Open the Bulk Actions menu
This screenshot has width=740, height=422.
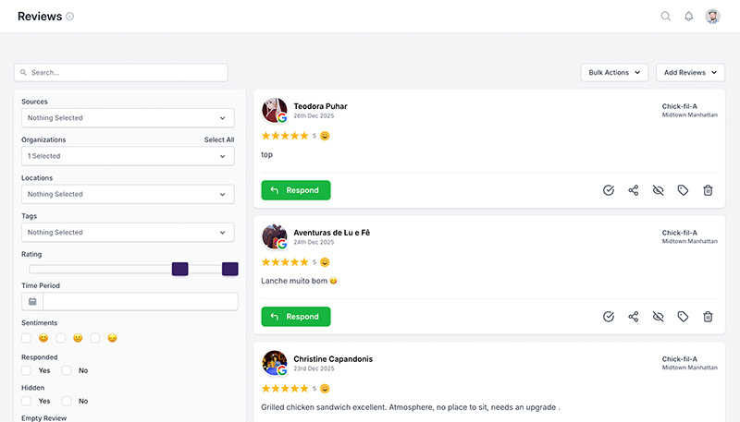614,72
